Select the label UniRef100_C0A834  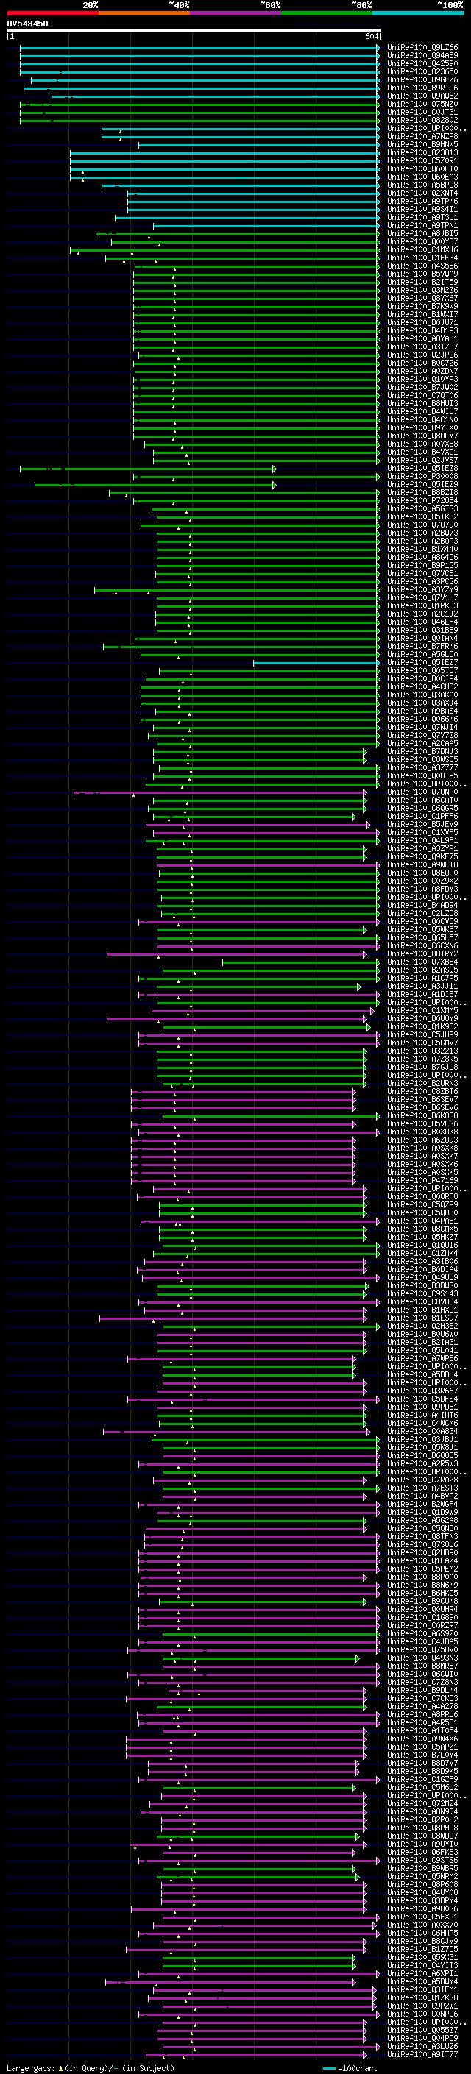(422, 1432)
